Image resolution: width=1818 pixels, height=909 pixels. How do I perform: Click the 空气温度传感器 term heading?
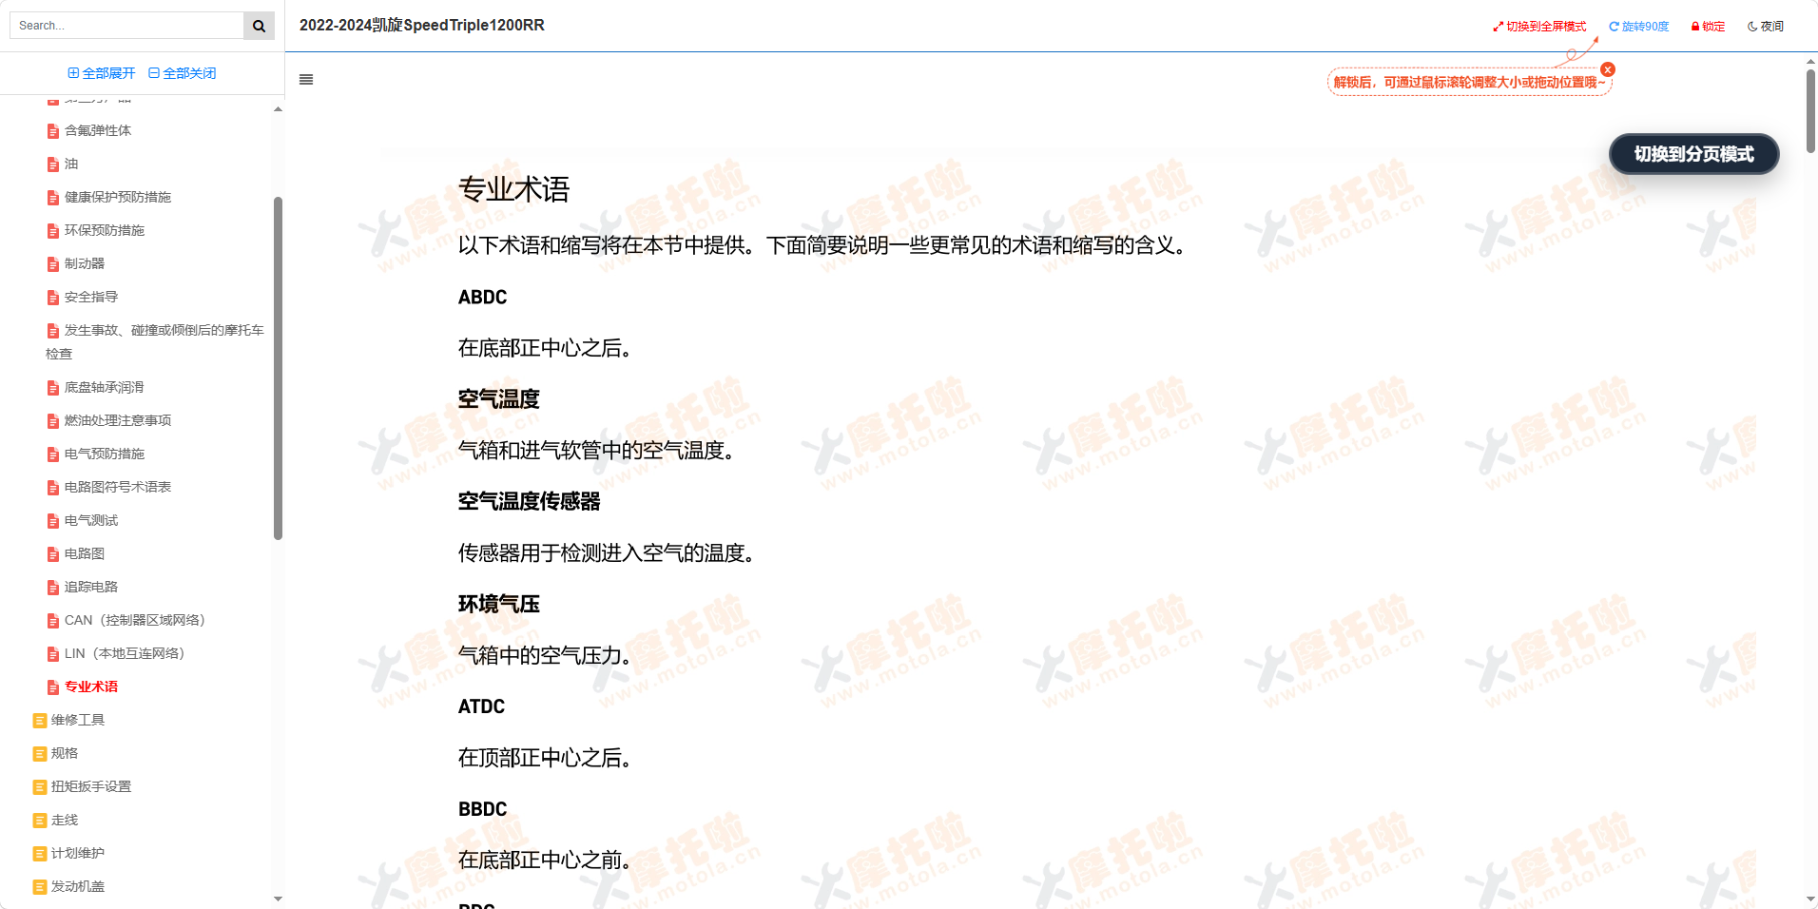point(529,501)
